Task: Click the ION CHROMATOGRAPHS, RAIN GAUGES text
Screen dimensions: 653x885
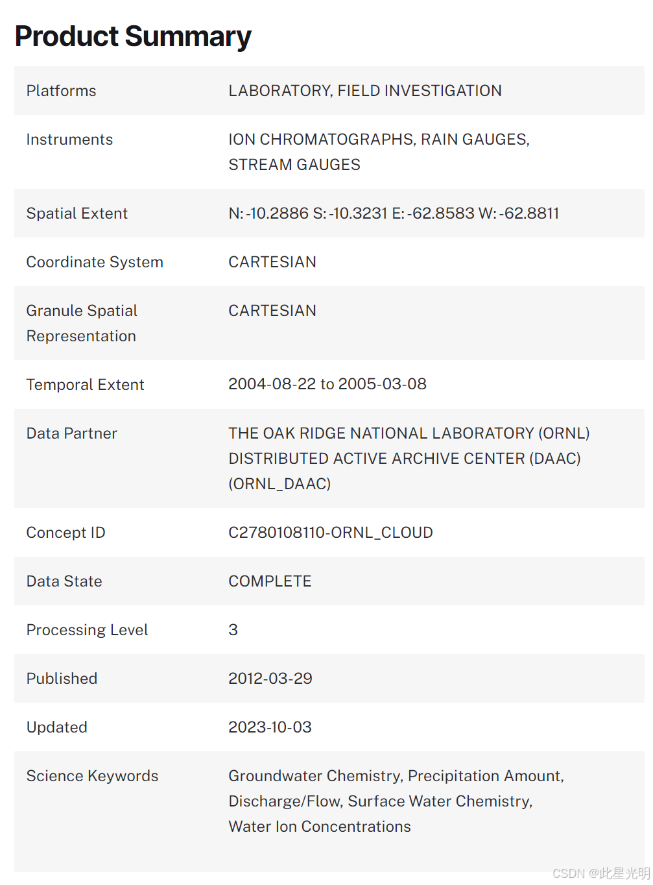Action: click(379, 139)
